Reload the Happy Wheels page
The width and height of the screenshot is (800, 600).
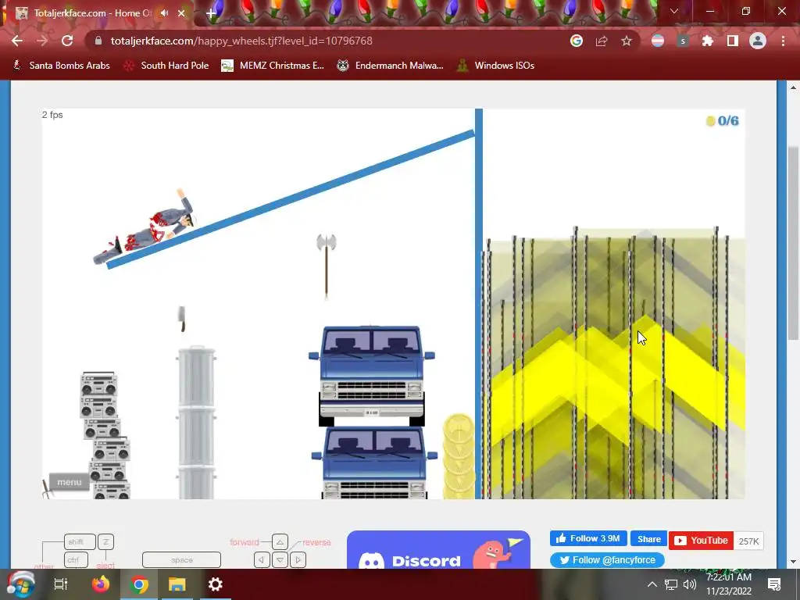[67, 41]
